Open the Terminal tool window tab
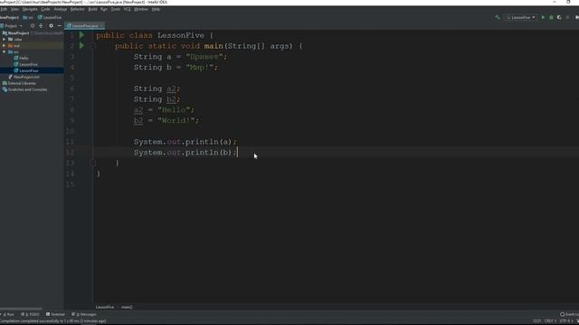This screenshot has width=579, height=325. (55, 314)
